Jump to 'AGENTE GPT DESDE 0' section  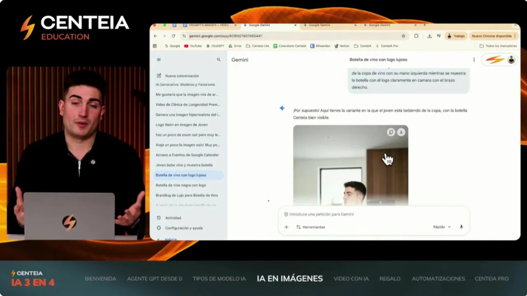point(154,279)
